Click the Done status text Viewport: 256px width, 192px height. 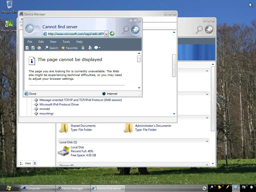[x=33, y=94]
